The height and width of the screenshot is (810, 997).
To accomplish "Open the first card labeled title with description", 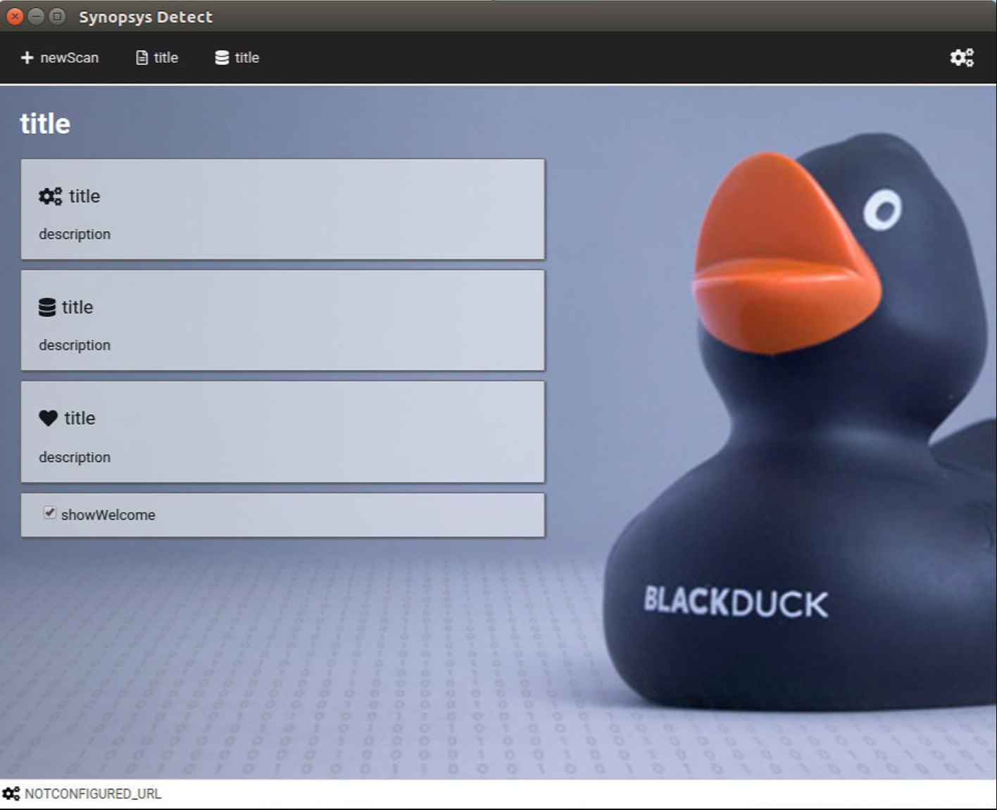I will (282, 209).
